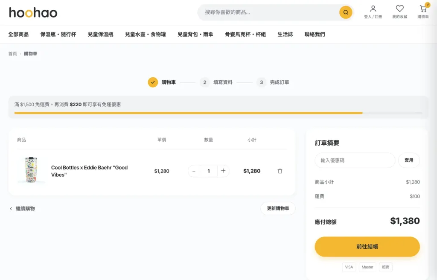This screenshot has width=437, height=280.
Task: Click the 超商 payment badge
Action: [x=386, y=267]
